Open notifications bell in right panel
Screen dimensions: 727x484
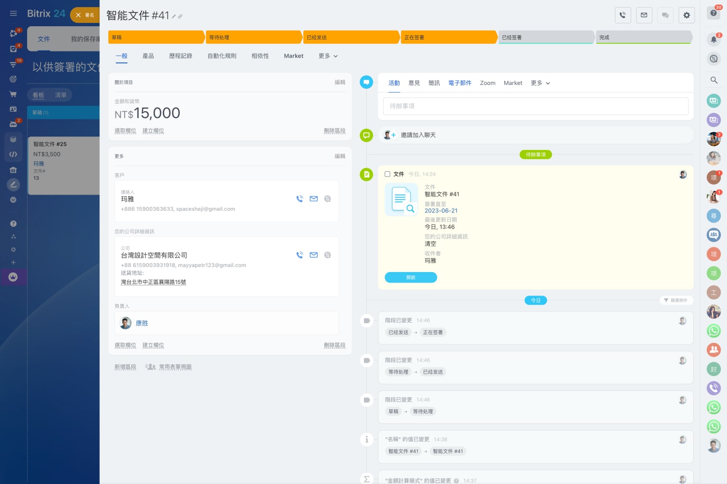[714, 40]
